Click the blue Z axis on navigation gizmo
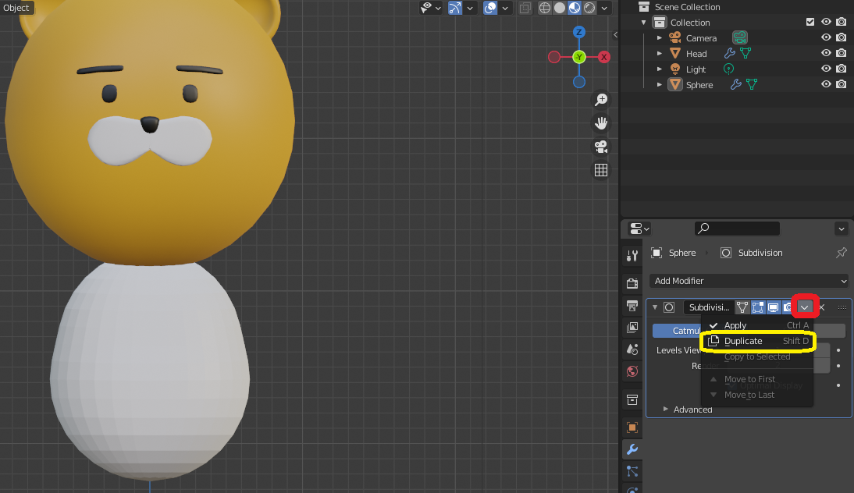This screenshot has height=493, width=854. point(579,32)
